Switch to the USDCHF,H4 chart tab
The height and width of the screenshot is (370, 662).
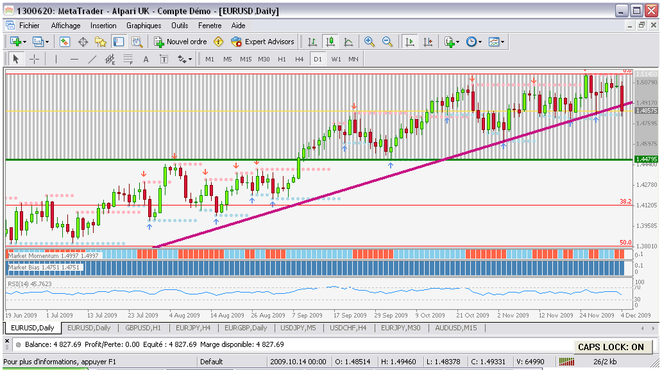tap(348, 328)
